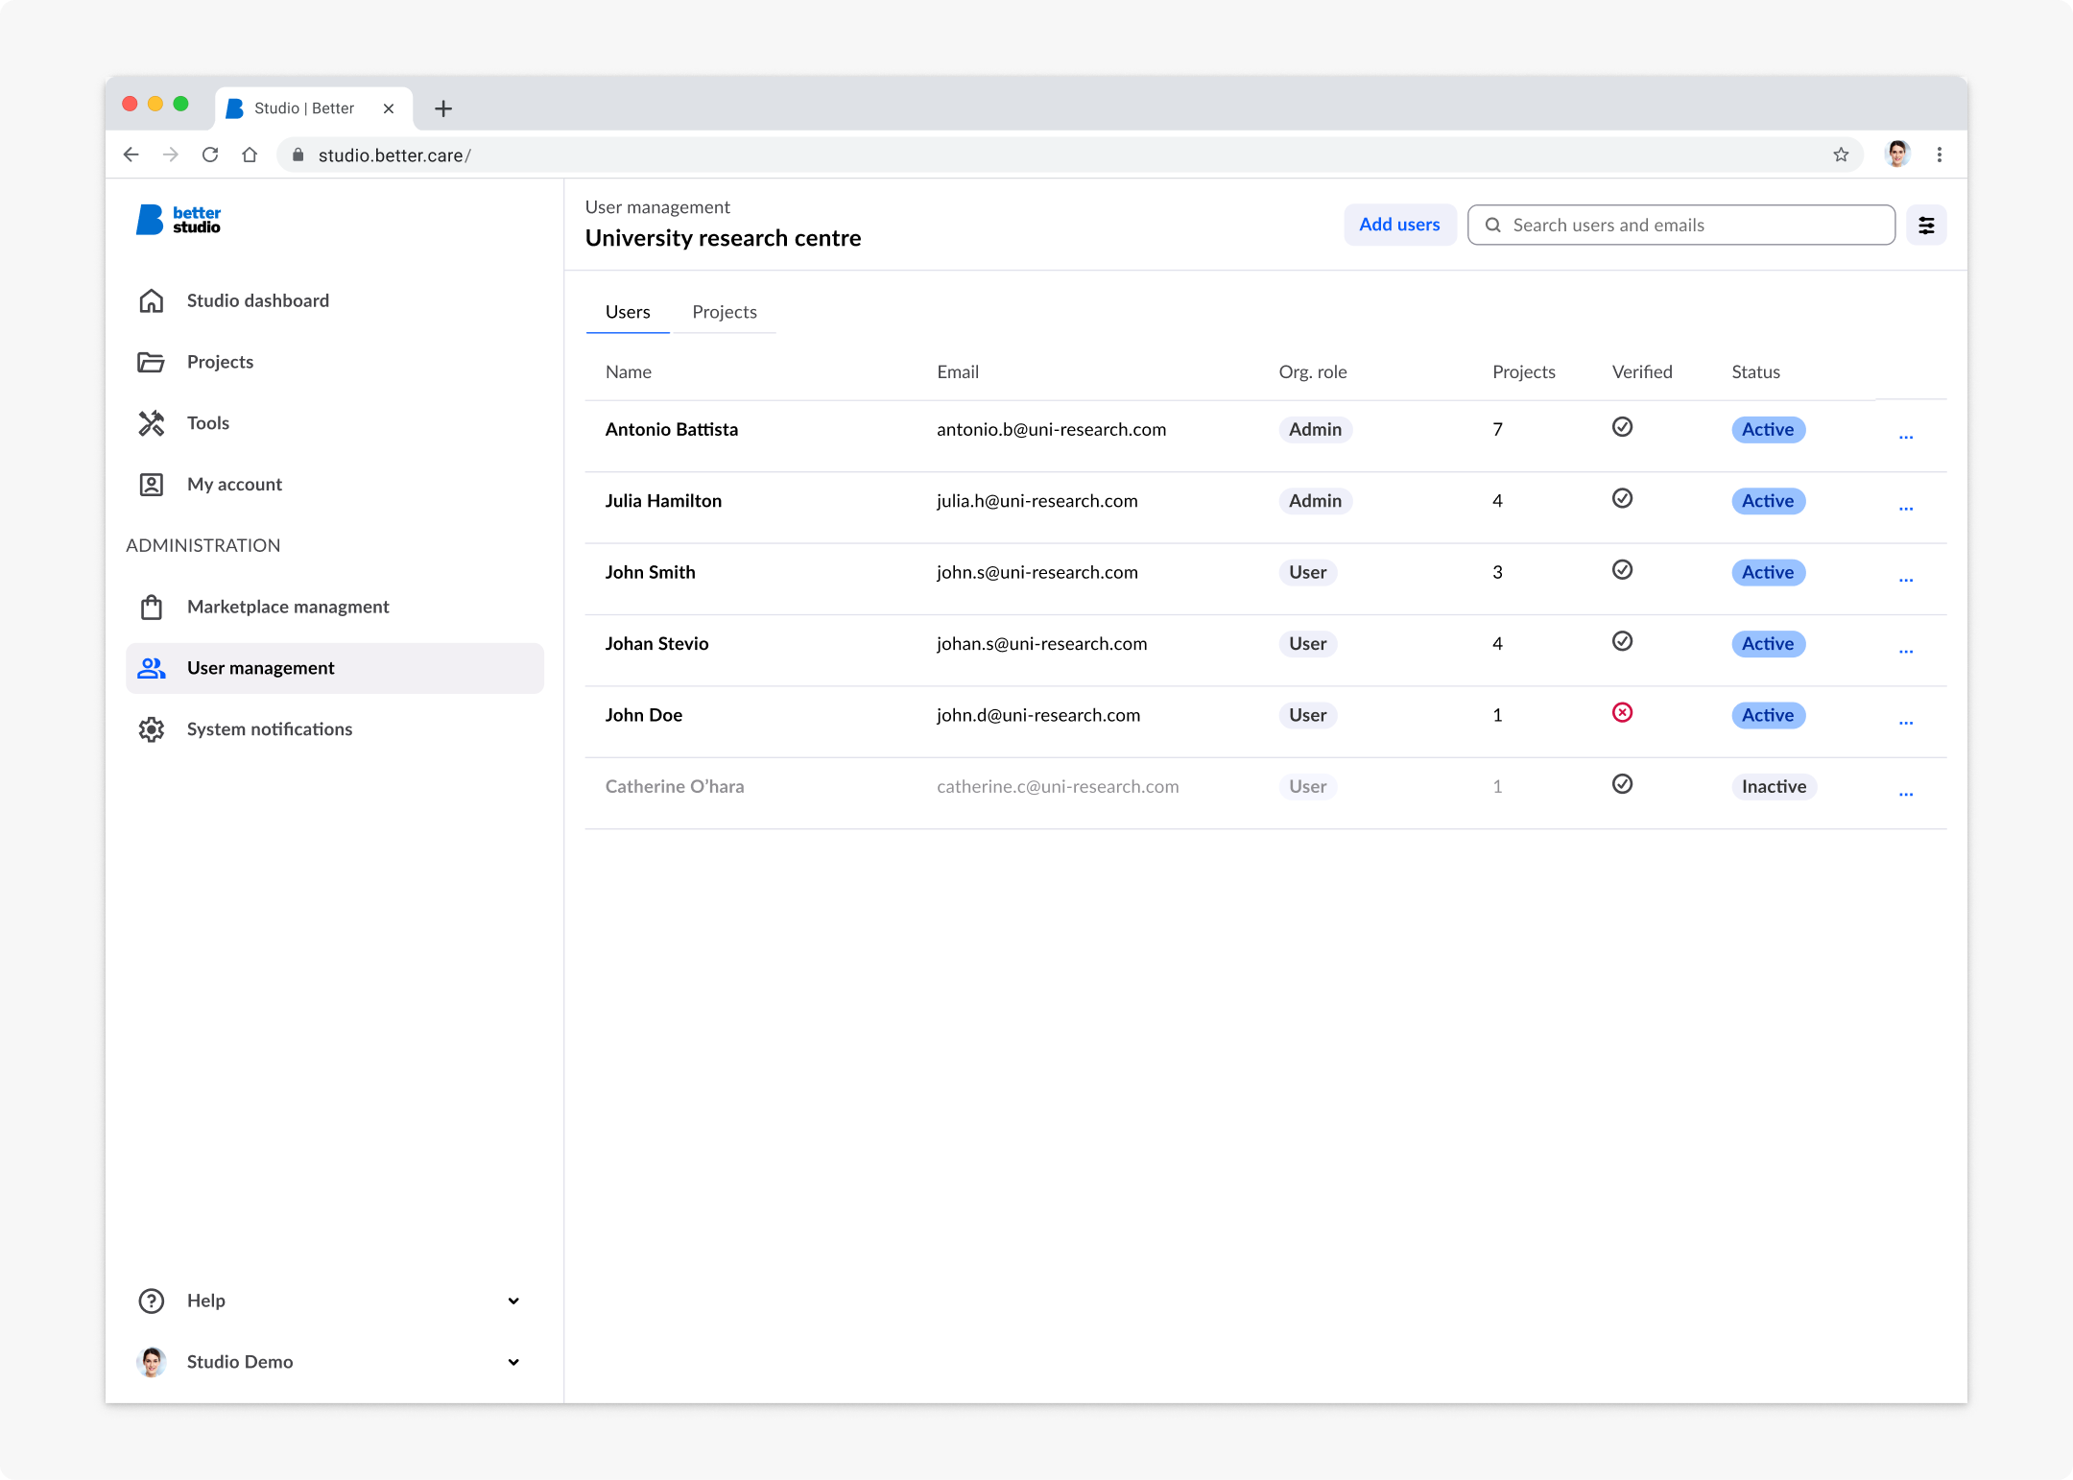Viewport: 2073px width, 1480px height.
Task: Click the red unverified icon for John Doe
Action: [1622, 712]
